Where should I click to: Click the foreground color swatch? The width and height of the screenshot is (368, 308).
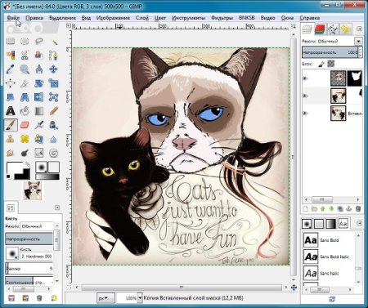pos(14,167)
